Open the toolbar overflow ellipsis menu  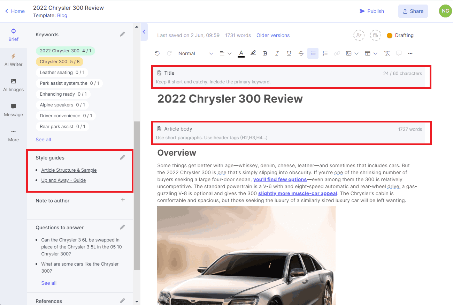(x=410, y=53)
